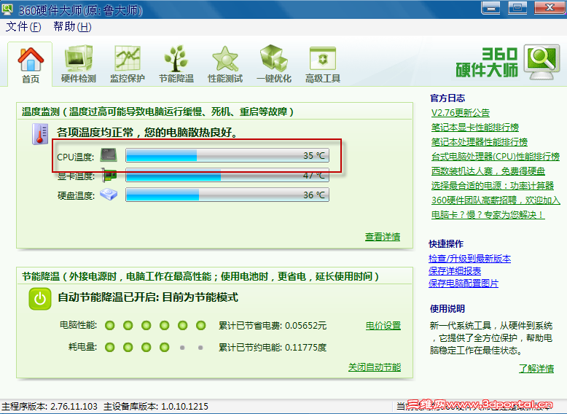Screen dimensions: 567x414
Task: Click 保存电脑配置图片 link
Action: [464, 283]
